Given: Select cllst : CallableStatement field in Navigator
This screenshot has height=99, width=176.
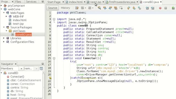Looking at the screenshot, I should click(x=26, y=80).
